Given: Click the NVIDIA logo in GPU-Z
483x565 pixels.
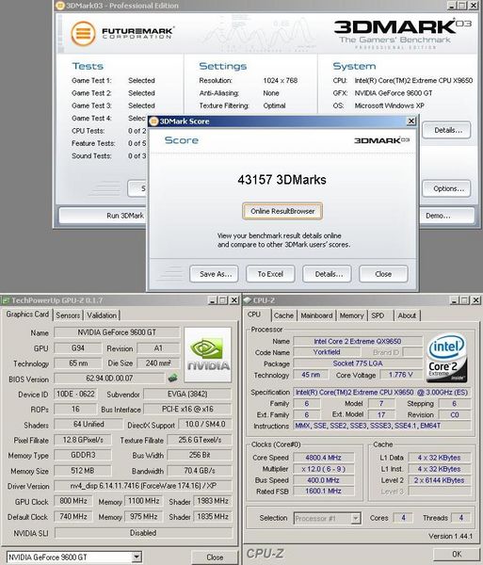Looking at the screenshot, I should (207, 355).
